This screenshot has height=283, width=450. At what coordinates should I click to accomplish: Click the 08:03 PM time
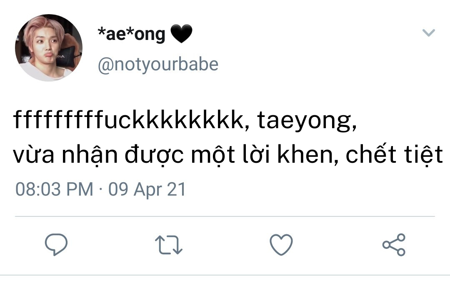54,189
